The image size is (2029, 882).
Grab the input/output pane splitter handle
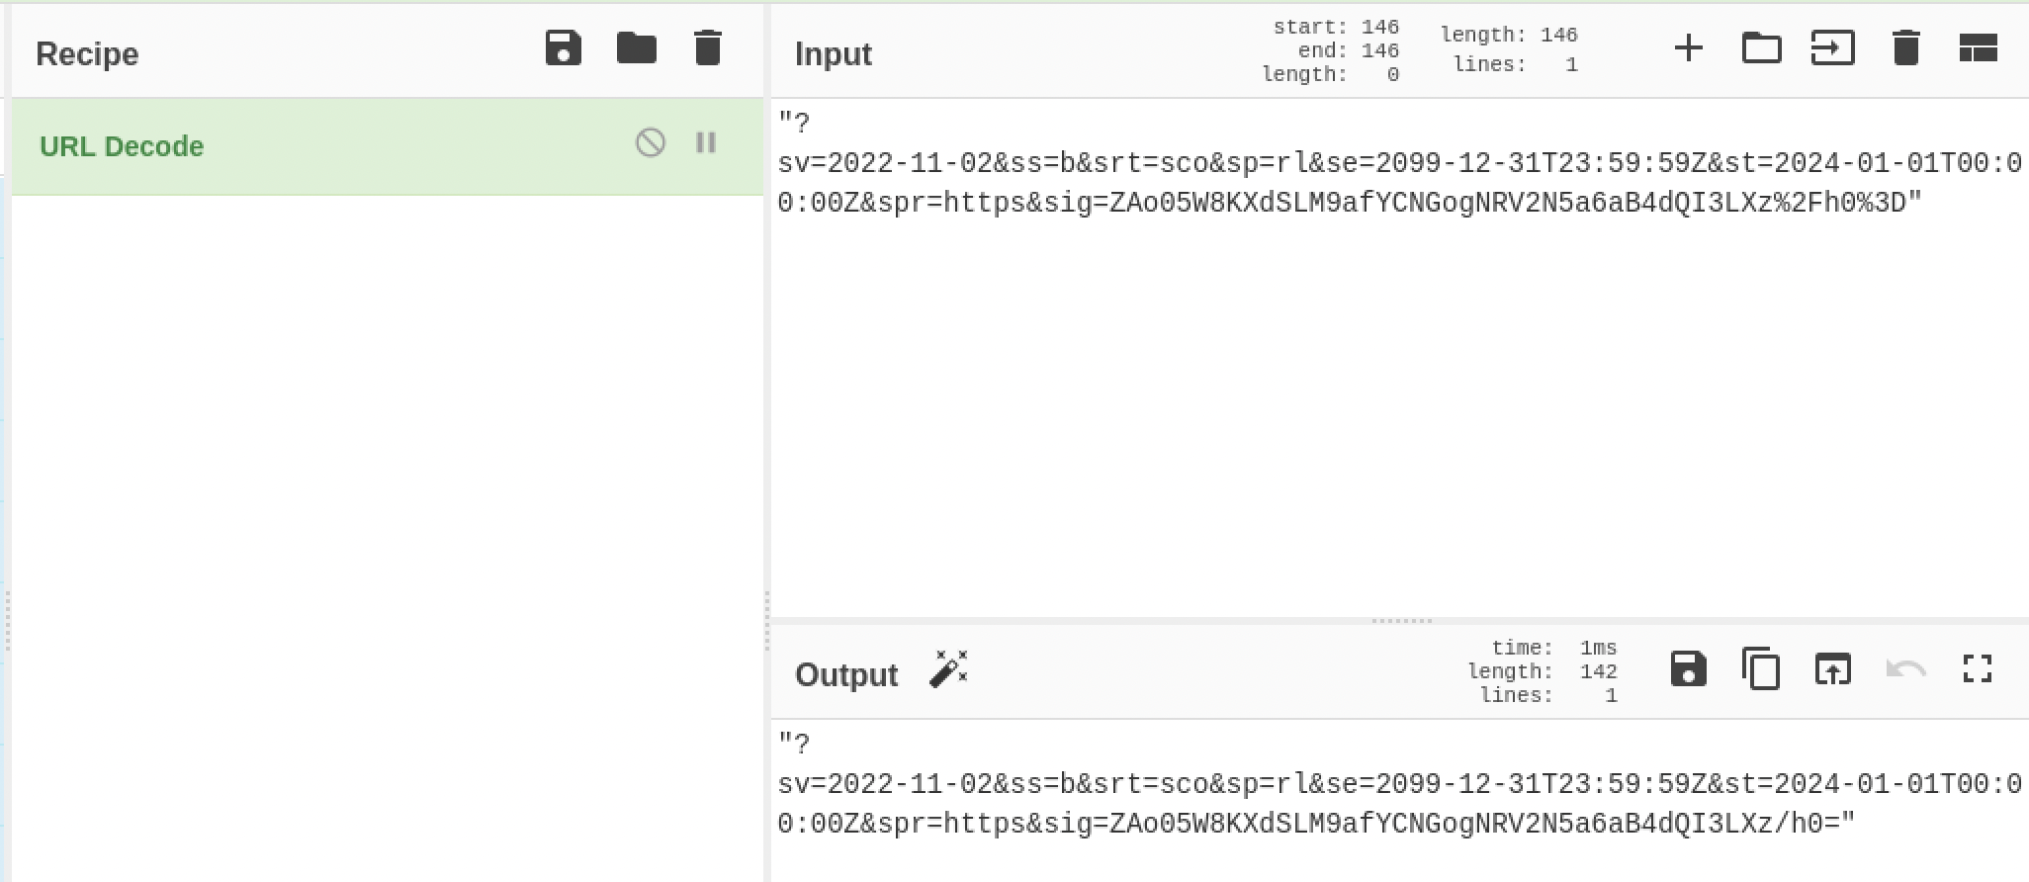(x=1401, y=621)
